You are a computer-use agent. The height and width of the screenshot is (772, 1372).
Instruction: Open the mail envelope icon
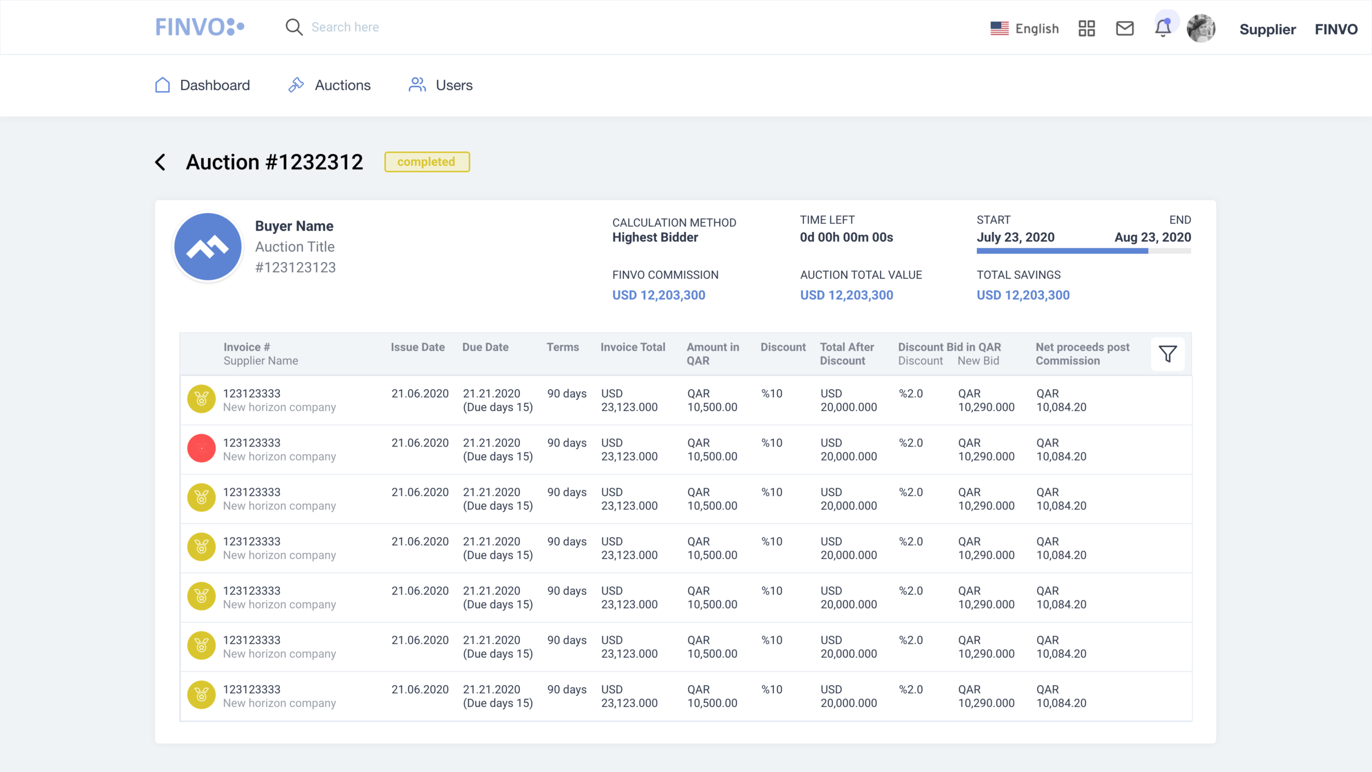coord(1124,28)
